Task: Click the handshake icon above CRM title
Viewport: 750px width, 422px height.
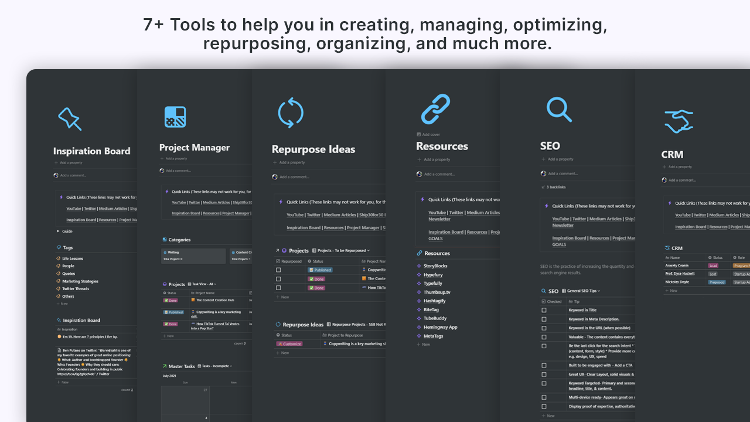Action: 679,121
